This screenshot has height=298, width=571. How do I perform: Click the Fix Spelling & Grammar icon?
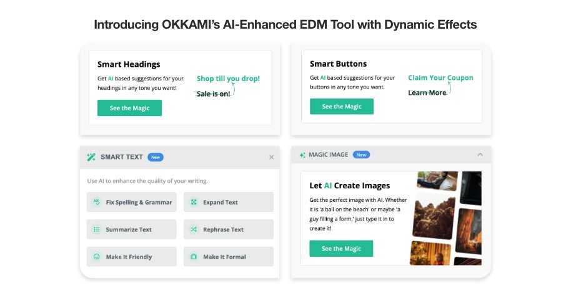[96, 202]
